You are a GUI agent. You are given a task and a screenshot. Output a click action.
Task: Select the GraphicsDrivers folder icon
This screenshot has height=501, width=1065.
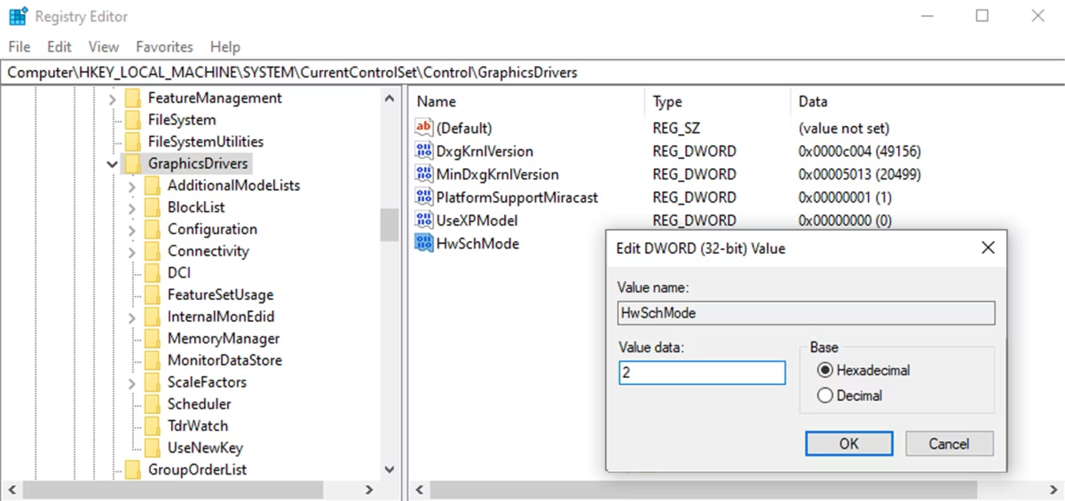132,163
